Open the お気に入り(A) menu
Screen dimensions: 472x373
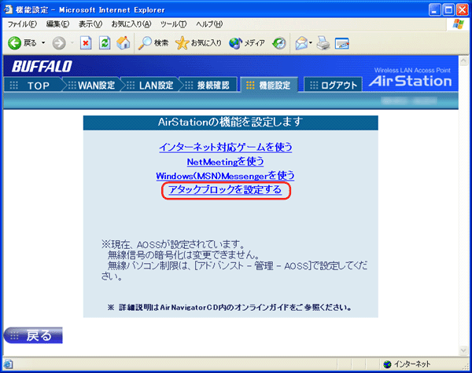pyautogui.click(x=131, y=24)
